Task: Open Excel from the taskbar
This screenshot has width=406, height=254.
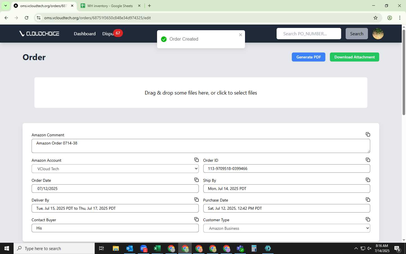Action: point(157,248)
